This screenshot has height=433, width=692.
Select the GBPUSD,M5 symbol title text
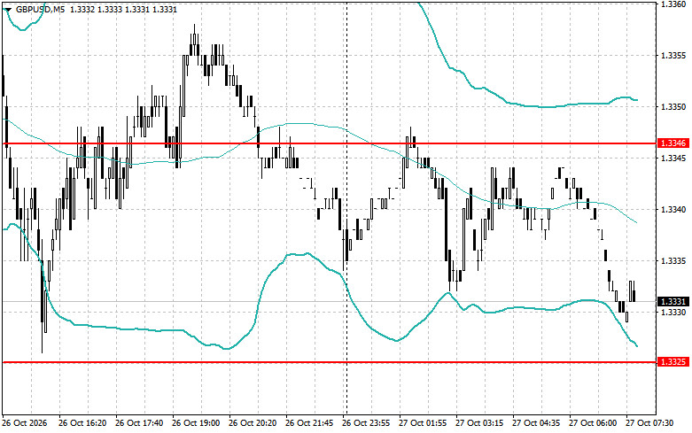[40, 9]
